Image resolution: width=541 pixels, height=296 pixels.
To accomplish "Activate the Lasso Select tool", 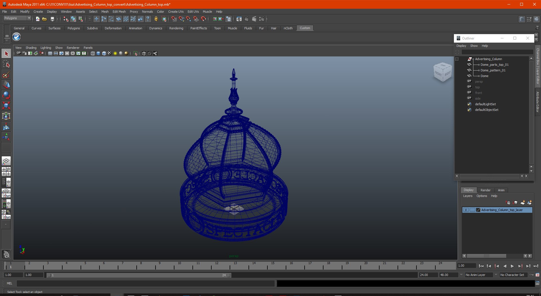I will (6, 64).
